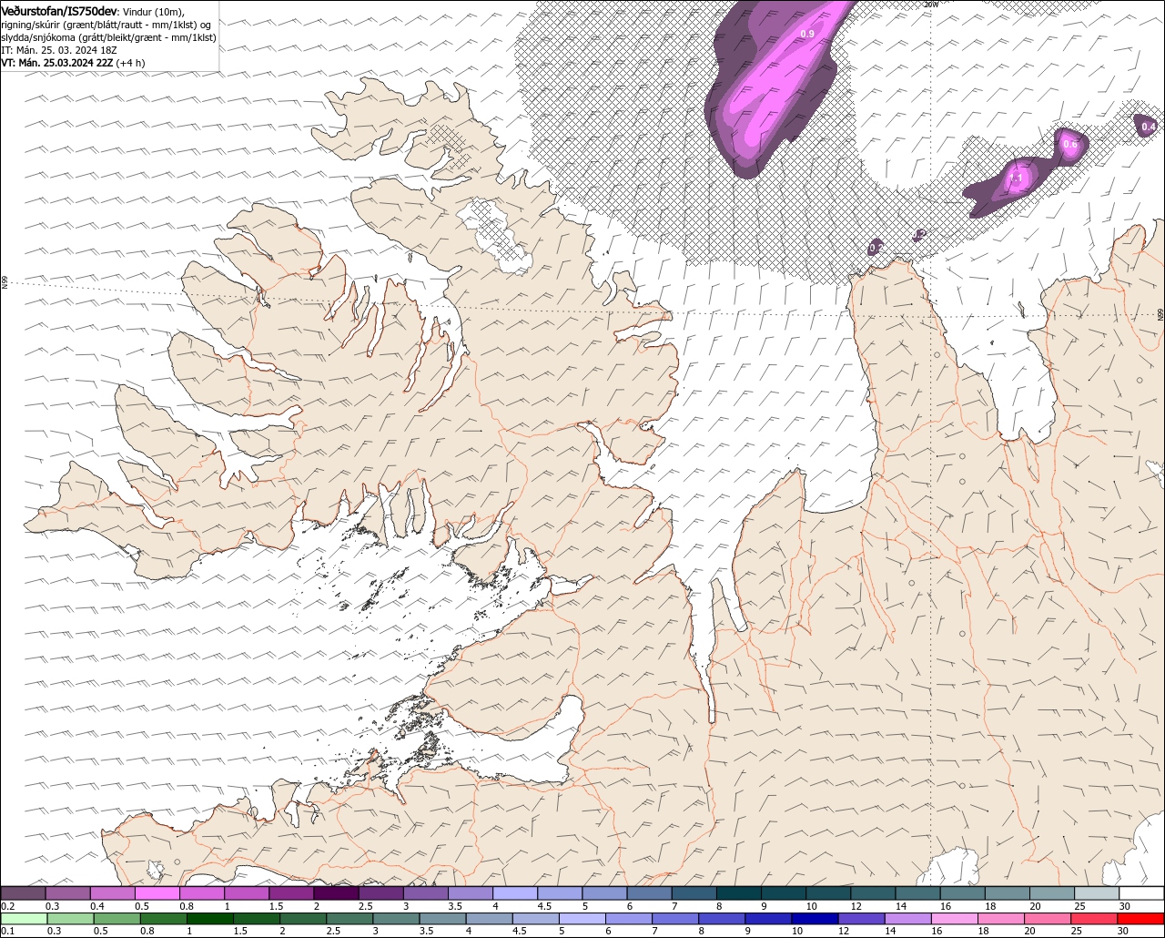Select the light gray 25 swatch in upper legend

coord(1097,893)
